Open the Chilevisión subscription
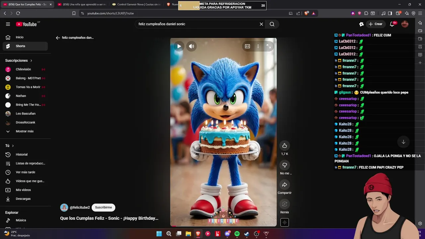425x239 pixels. pyautogui.click(x=25, y=69)
